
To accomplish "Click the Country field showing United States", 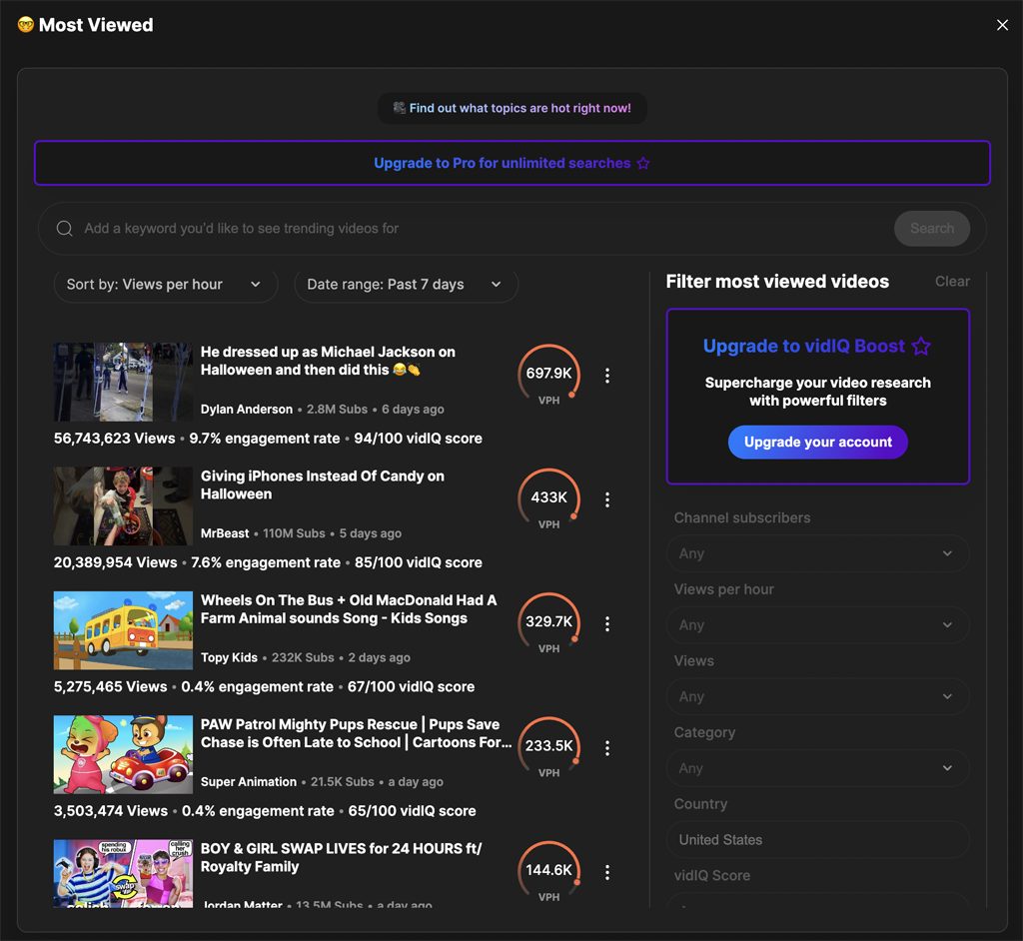I will (x=817, y=840).
